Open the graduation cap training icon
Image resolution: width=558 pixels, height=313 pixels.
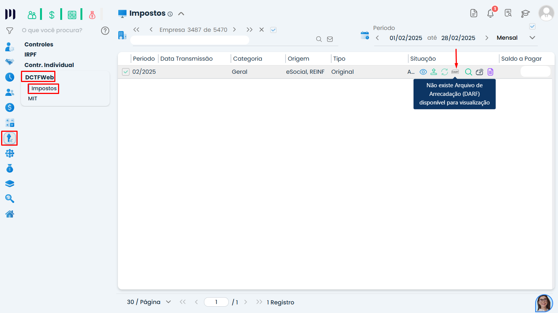(525, 14)
